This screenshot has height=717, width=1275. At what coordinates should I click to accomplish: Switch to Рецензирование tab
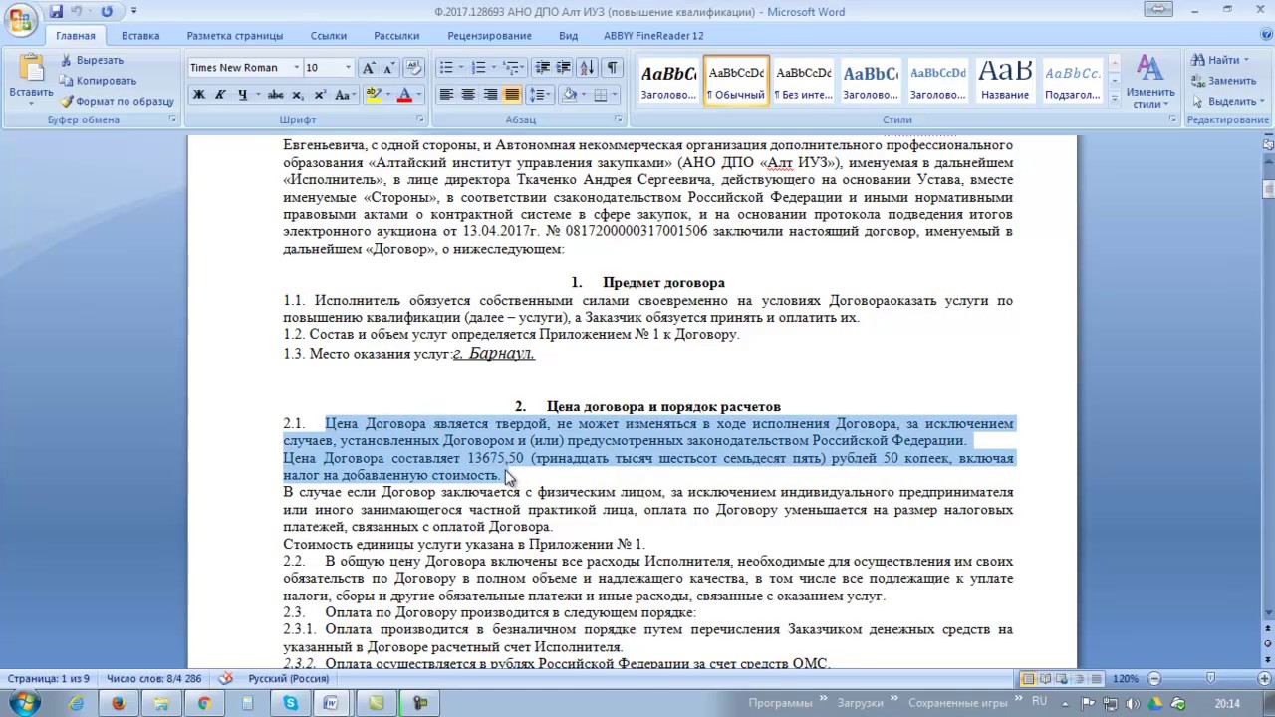(489, 36)
